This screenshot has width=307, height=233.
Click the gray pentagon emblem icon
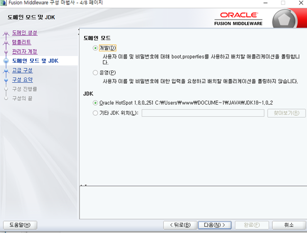284,19
